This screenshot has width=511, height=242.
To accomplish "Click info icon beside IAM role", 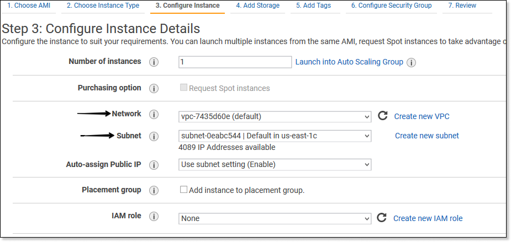I will pos(154,217).
